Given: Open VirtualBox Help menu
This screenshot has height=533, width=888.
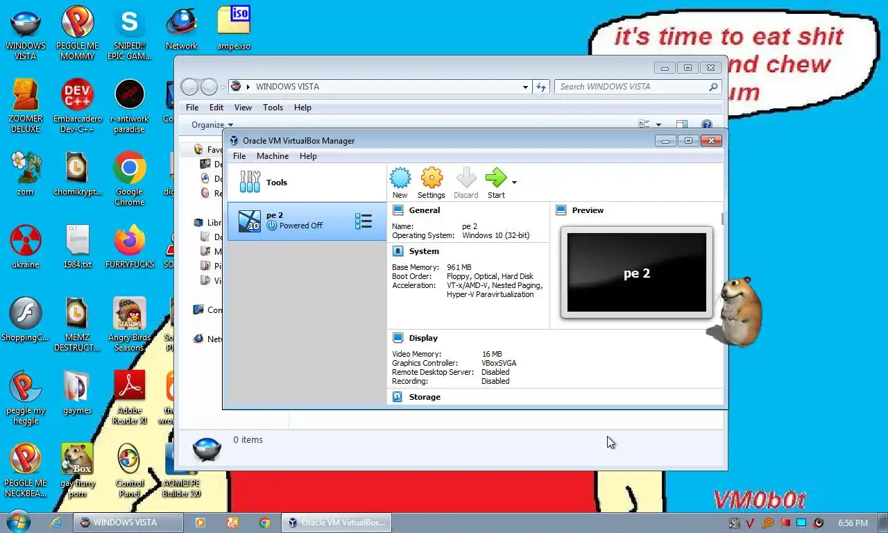Looking at the screenshot, I should tap(308, 156).
